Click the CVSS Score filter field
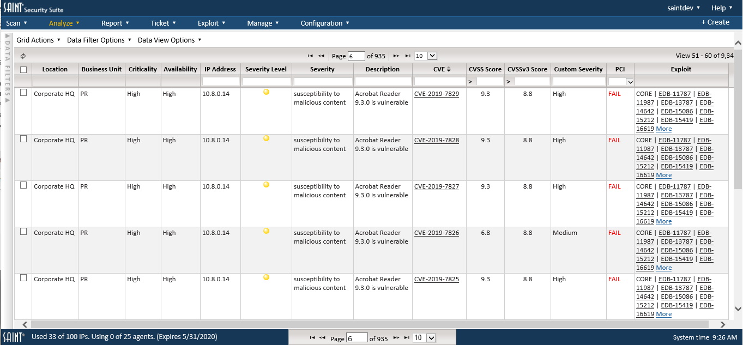This screenshot has width=743, height=345. [x=490, y=81]
